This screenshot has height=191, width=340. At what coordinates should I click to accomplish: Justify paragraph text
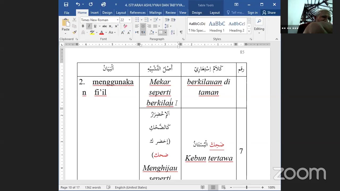pos(155,26)
